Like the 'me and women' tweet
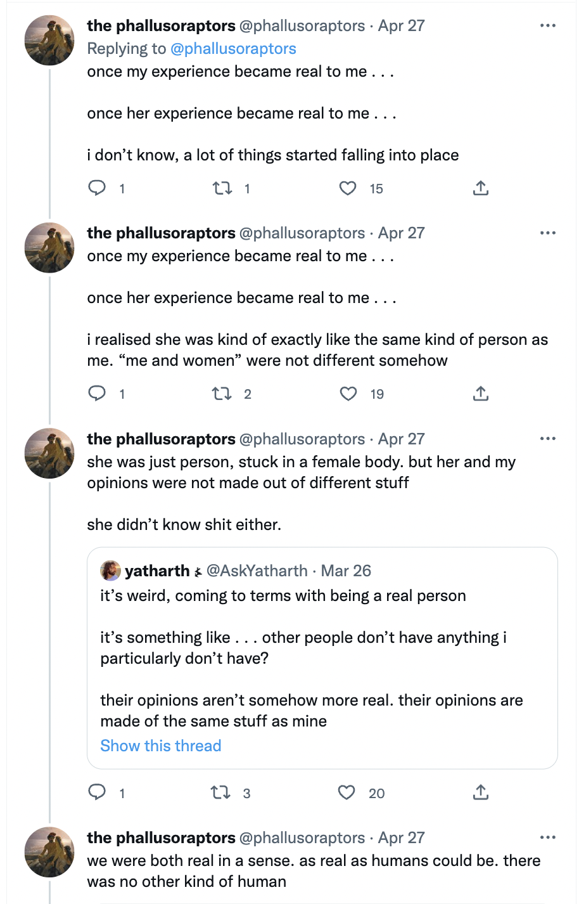Screen dimensions: 579x904 [348, 394]
